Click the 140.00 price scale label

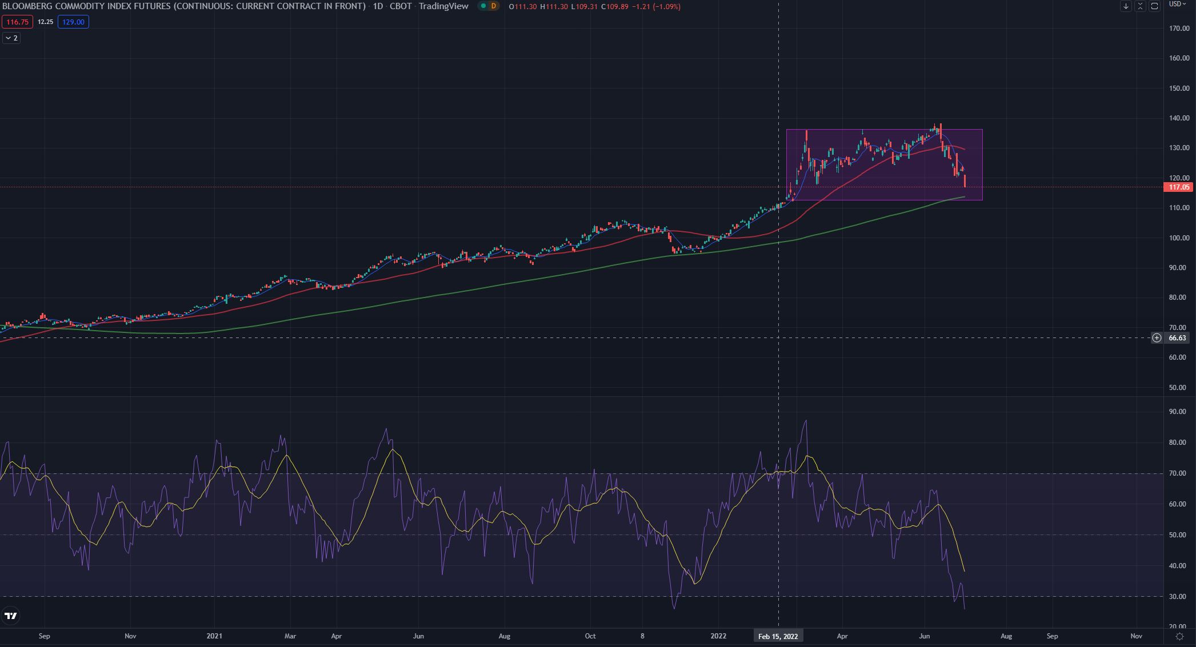click(x=1179, y=118)
